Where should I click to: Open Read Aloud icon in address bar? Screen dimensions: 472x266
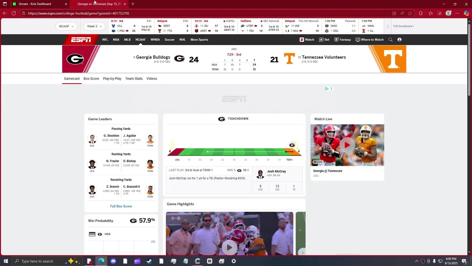402,13
